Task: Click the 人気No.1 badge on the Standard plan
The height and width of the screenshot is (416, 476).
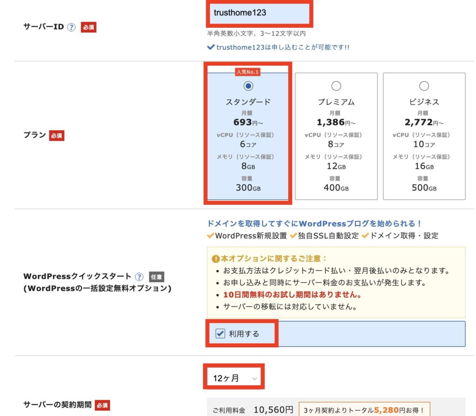Action: click(x=248, y=72)
